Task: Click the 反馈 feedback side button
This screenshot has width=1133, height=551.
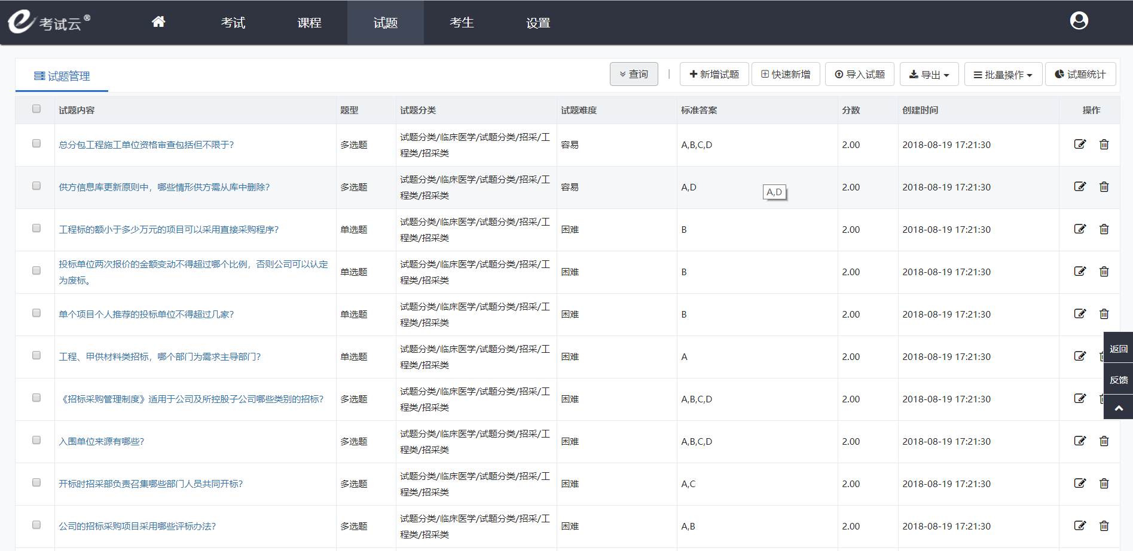Action: pyautogui.click(x=1118, y=380)
